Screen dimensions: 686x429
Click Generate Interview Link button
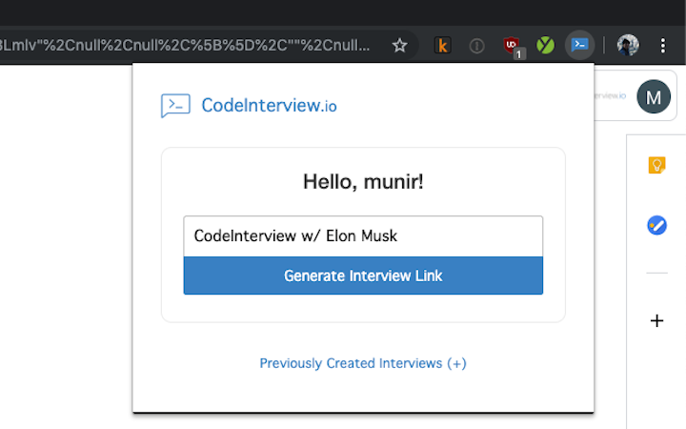pos(363,276)
